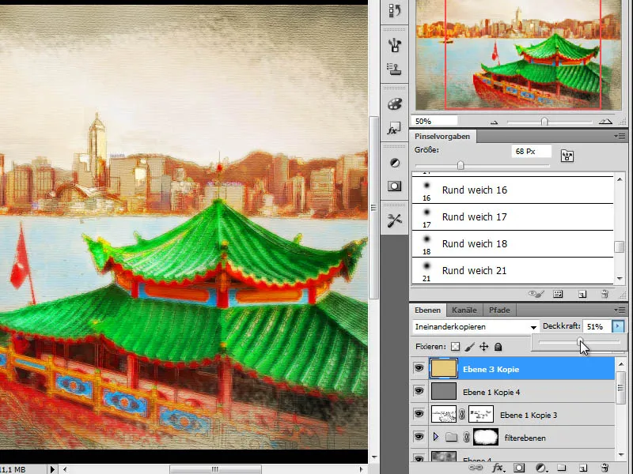Select the filterebenen group name
Screen dimensions: 633x474
(x=525, y=438)
